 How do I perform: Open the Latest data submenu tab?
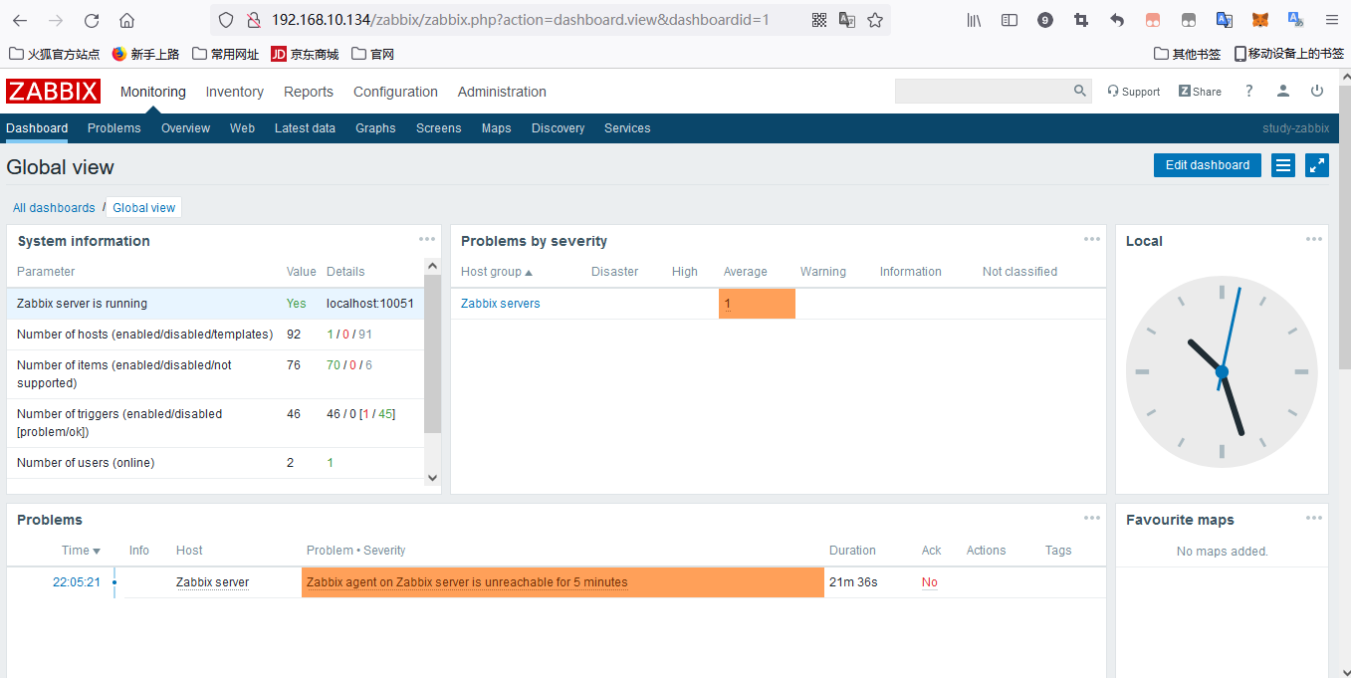pyautogui.click(x=305, y=128)
